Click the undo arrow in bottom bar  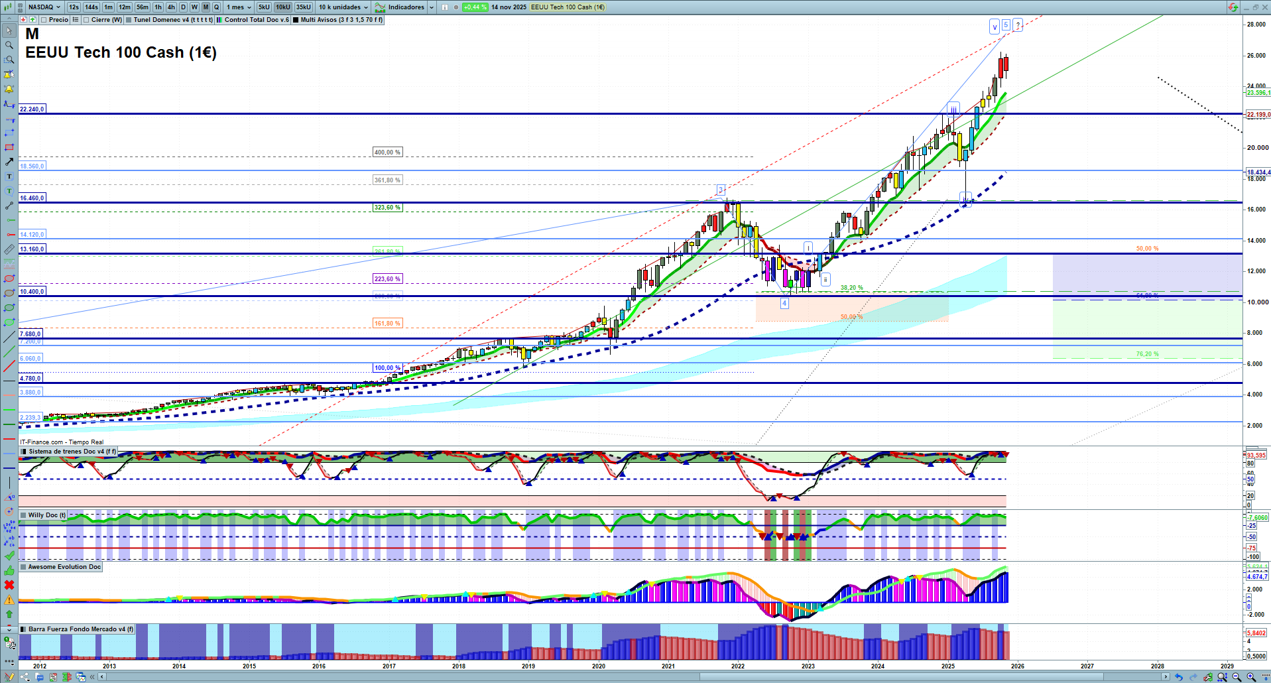[x=1178, y=677]
